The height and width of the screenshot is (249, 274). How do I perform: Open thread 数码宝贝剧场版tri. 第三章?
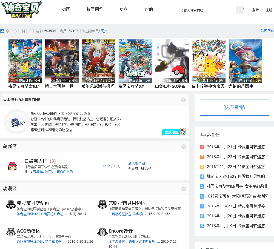coord(42,242)
